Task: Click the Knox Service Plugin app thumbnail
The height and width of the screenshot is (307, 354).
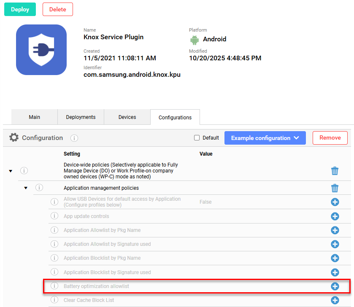Action: (41, 49)
